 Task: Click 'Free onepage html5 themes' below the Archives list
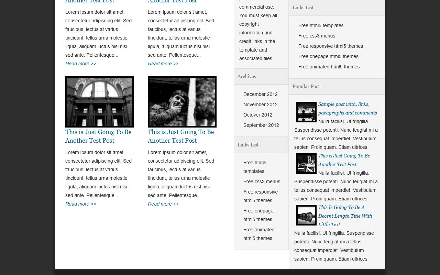point(258,215)
